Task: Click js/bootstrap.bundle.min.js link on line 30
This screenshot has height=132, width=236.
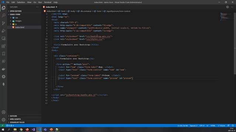Action: coord(81,95)
